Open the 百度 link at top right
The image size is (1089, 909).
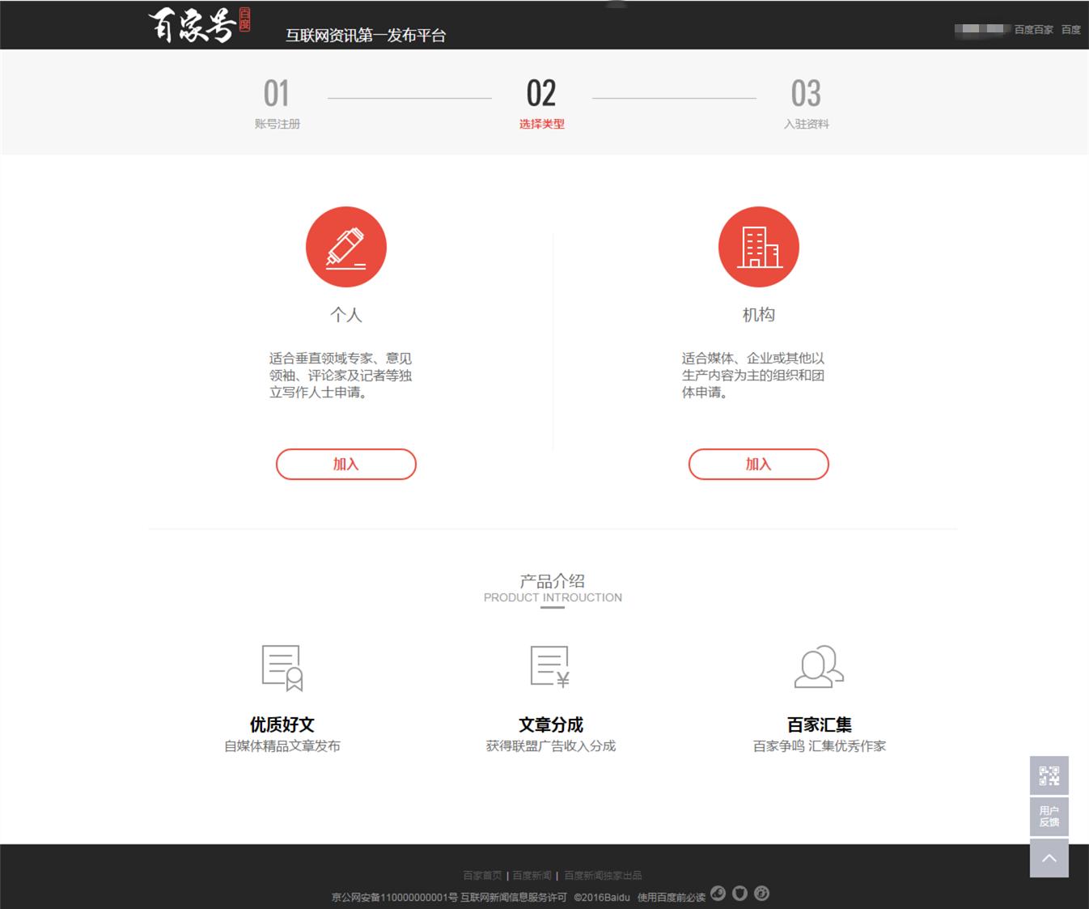pyautogui.click(x=1072, y=29)
